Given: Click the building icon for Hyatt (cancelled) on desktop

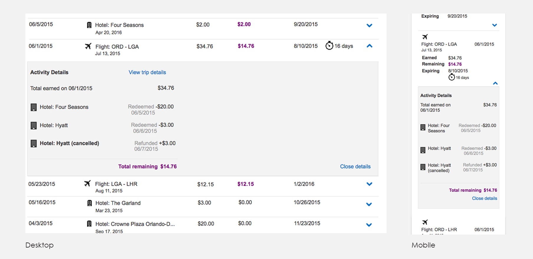Looking at the screenshot, I should click(34, 143).
